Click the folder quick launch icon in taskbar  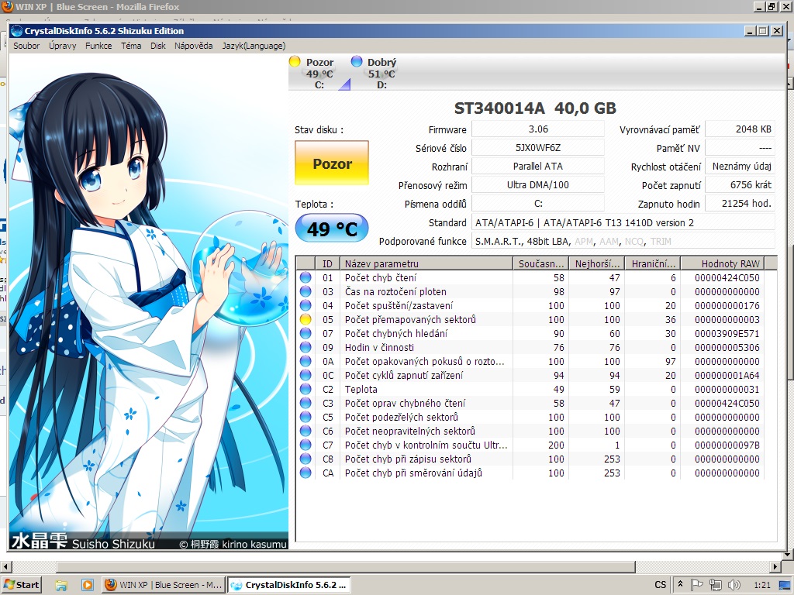[60, 586]
